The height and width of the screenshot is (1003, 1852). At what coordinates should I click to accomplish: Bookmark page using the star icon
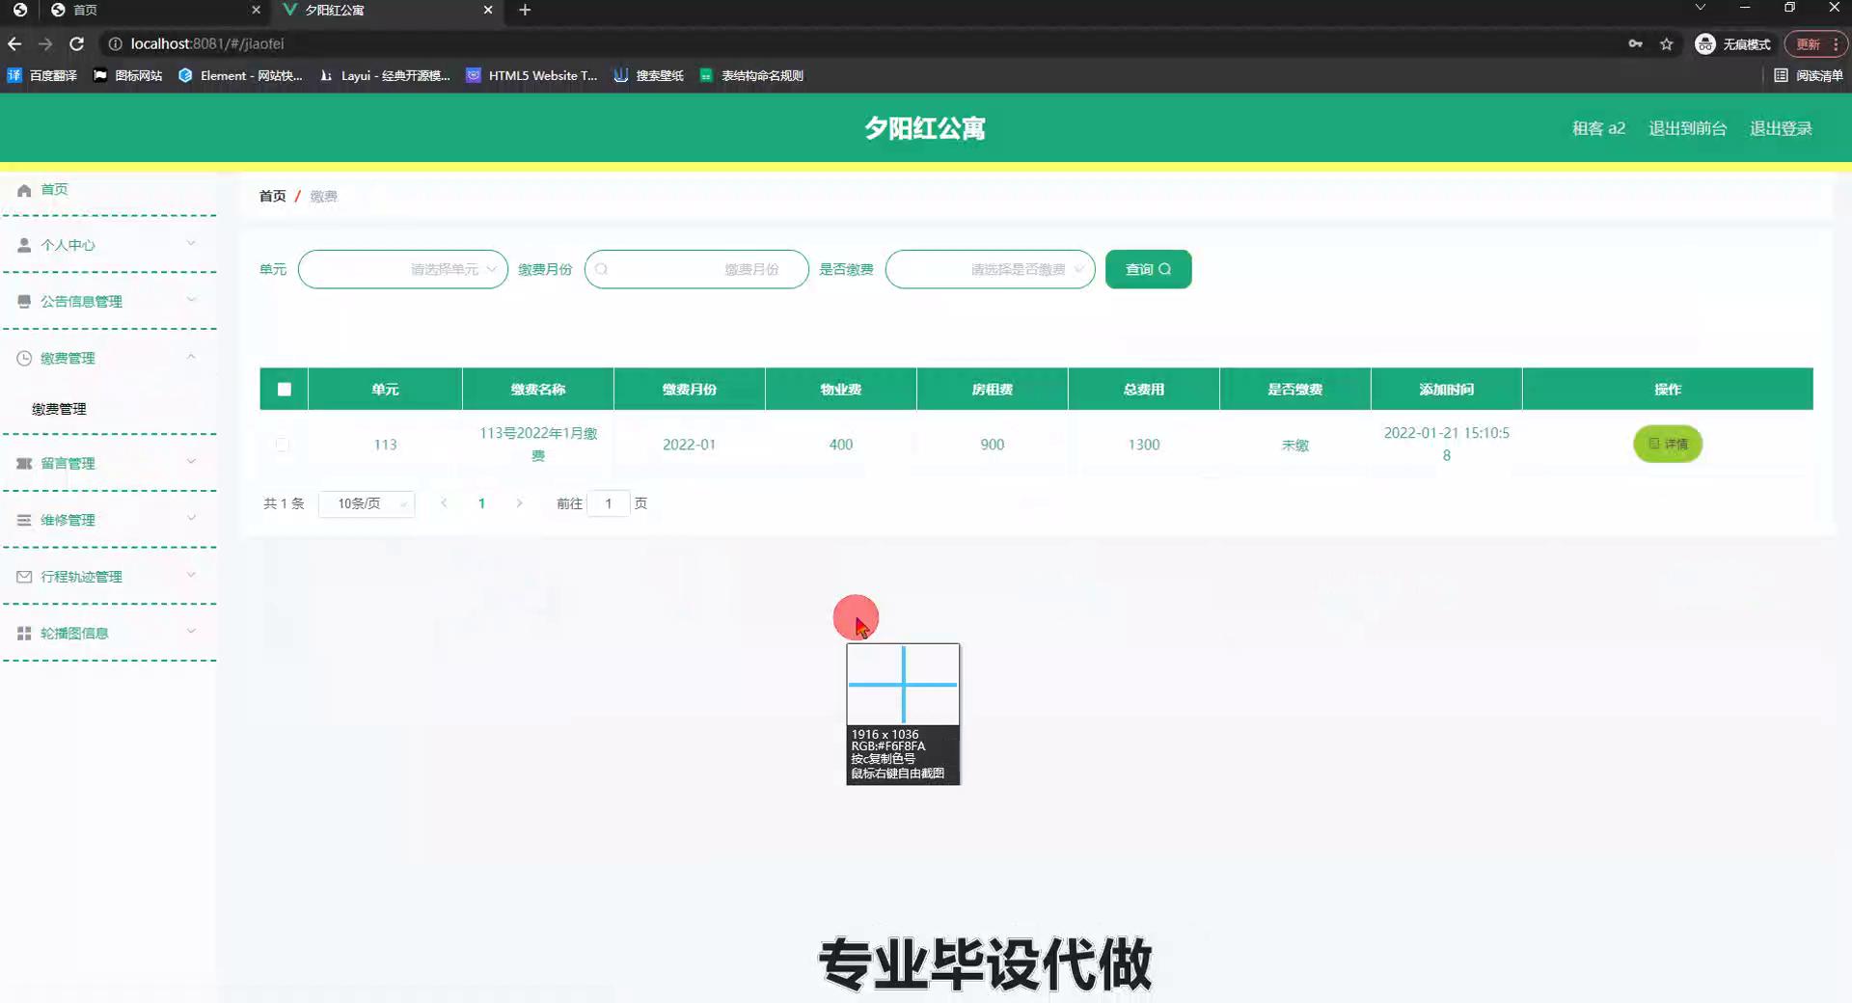tap(1666, 43)
